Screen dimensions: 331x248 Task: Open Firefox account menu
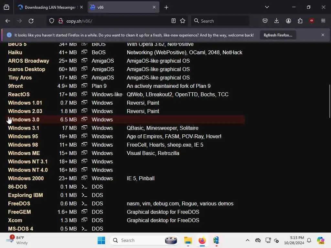click(288, 21)
